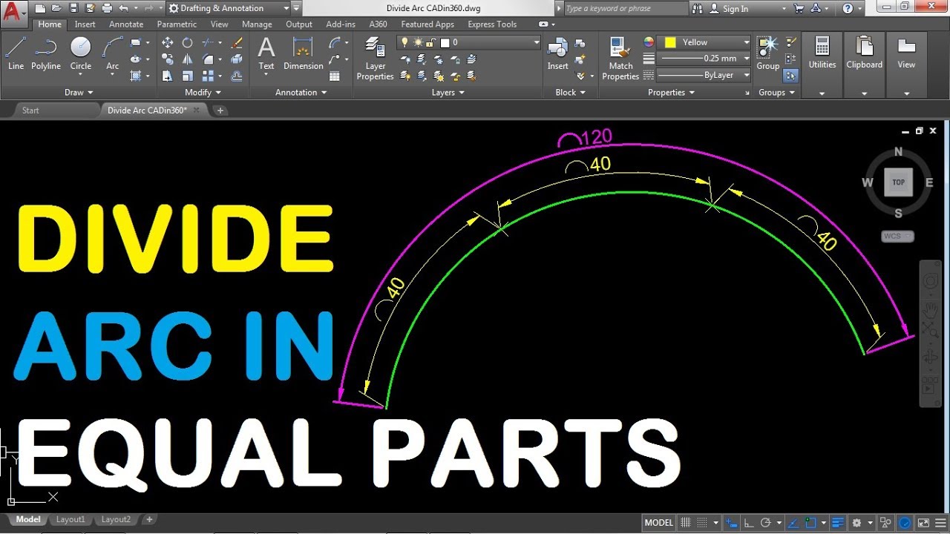Expand the Draw panel

point(79,93)
